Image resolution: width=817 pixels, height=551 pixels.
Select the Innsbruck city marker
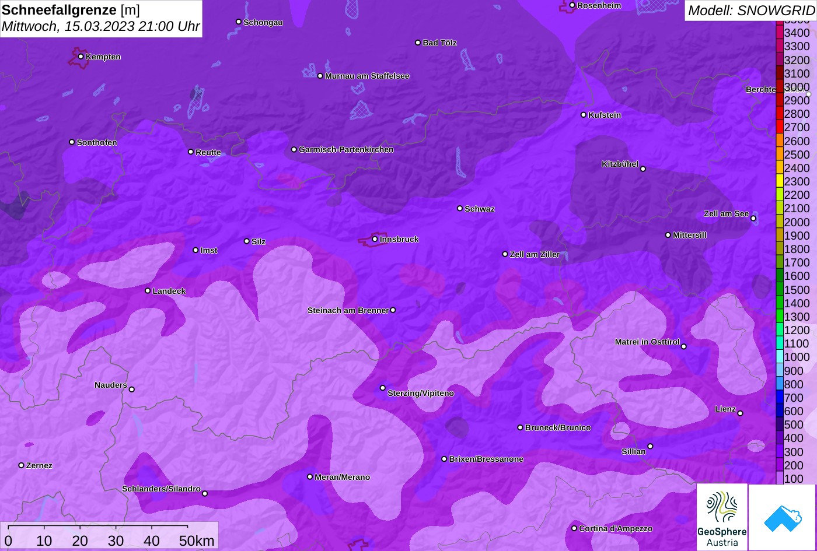click(x=375, y=239)
